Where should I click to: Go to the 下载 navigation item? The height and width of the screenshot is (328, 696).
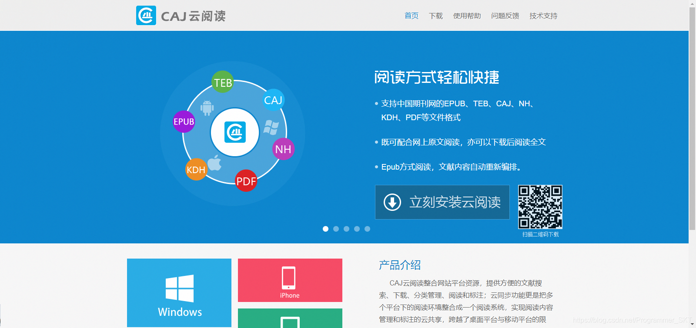click(x=436, y=16)
